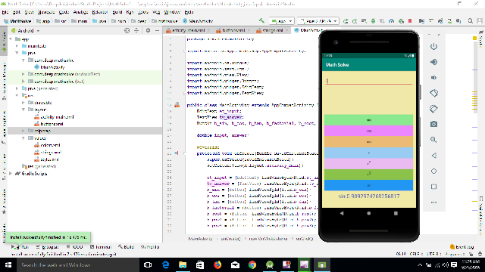Screen dimensions: 485x272
Task: Click the phone screen Recents navigation button
Action: [396, 213]
